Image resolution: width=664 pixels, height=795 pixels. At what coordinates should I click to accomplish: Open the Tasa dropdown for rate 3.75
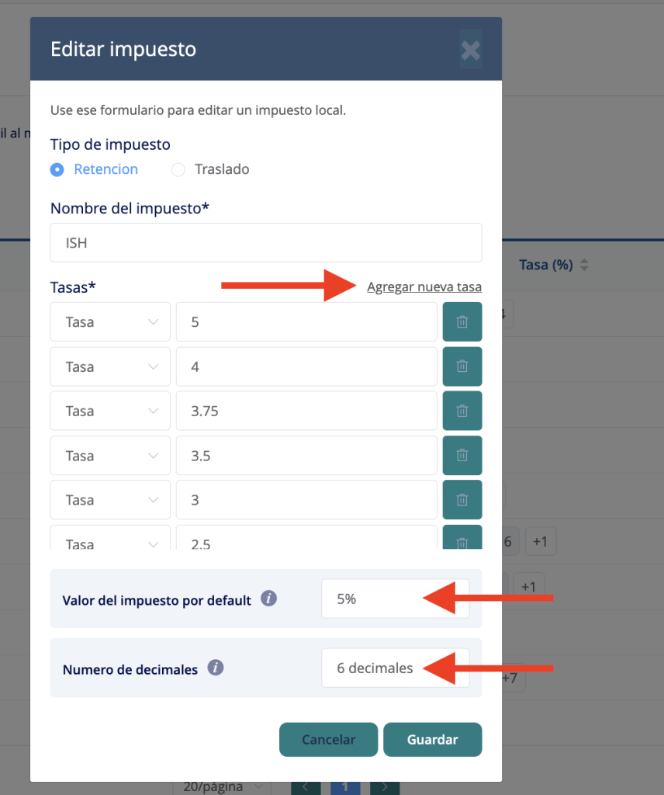click(x=110, y=411)
